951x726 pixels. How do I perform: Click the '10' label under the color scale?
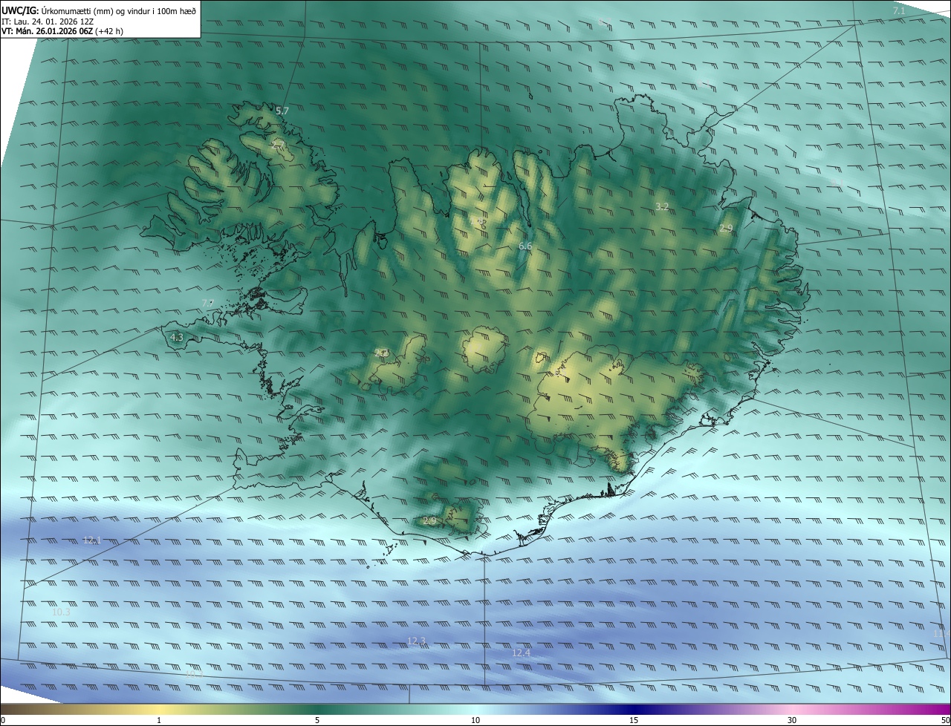[x=475, y=720]
